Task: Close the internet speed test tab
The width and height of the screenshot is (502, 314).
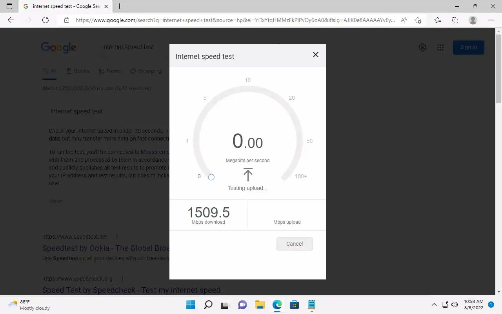Action: (106, 6)
